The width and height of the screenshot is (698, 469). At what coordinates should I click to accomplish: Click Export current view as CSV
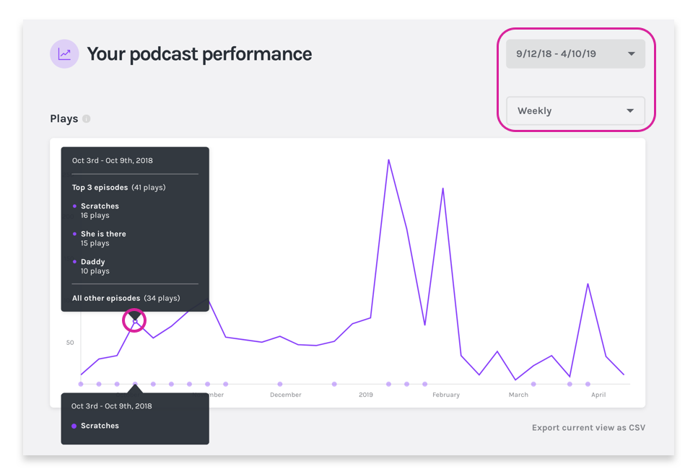[588, 427]
